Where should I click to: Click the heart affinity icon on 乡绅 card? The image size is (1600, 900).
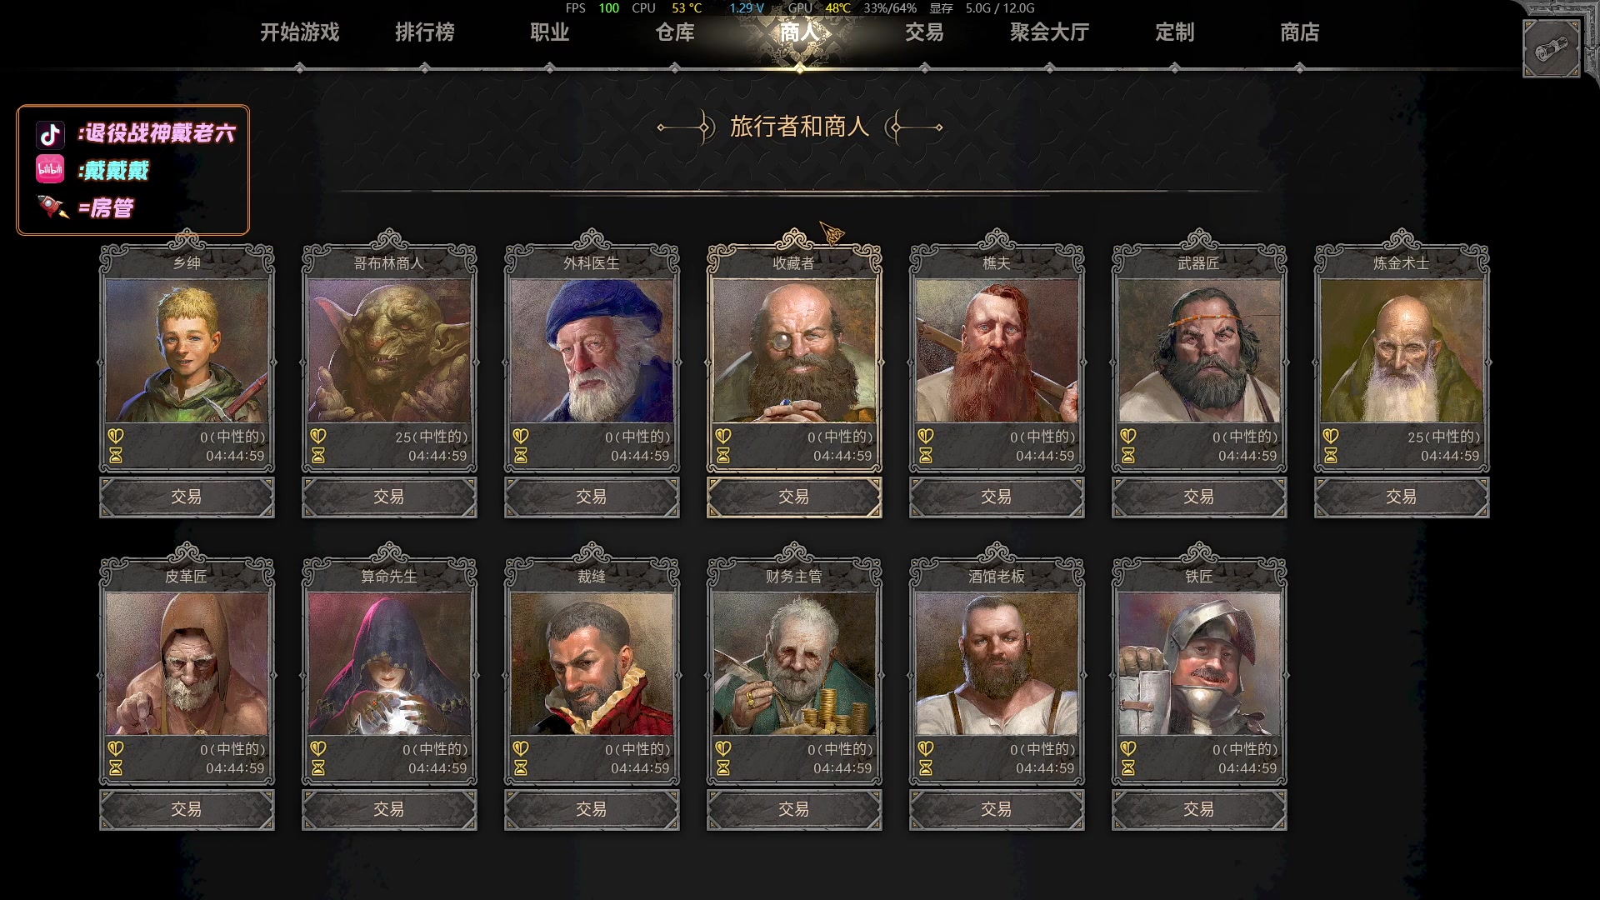[x=116, y=436]
